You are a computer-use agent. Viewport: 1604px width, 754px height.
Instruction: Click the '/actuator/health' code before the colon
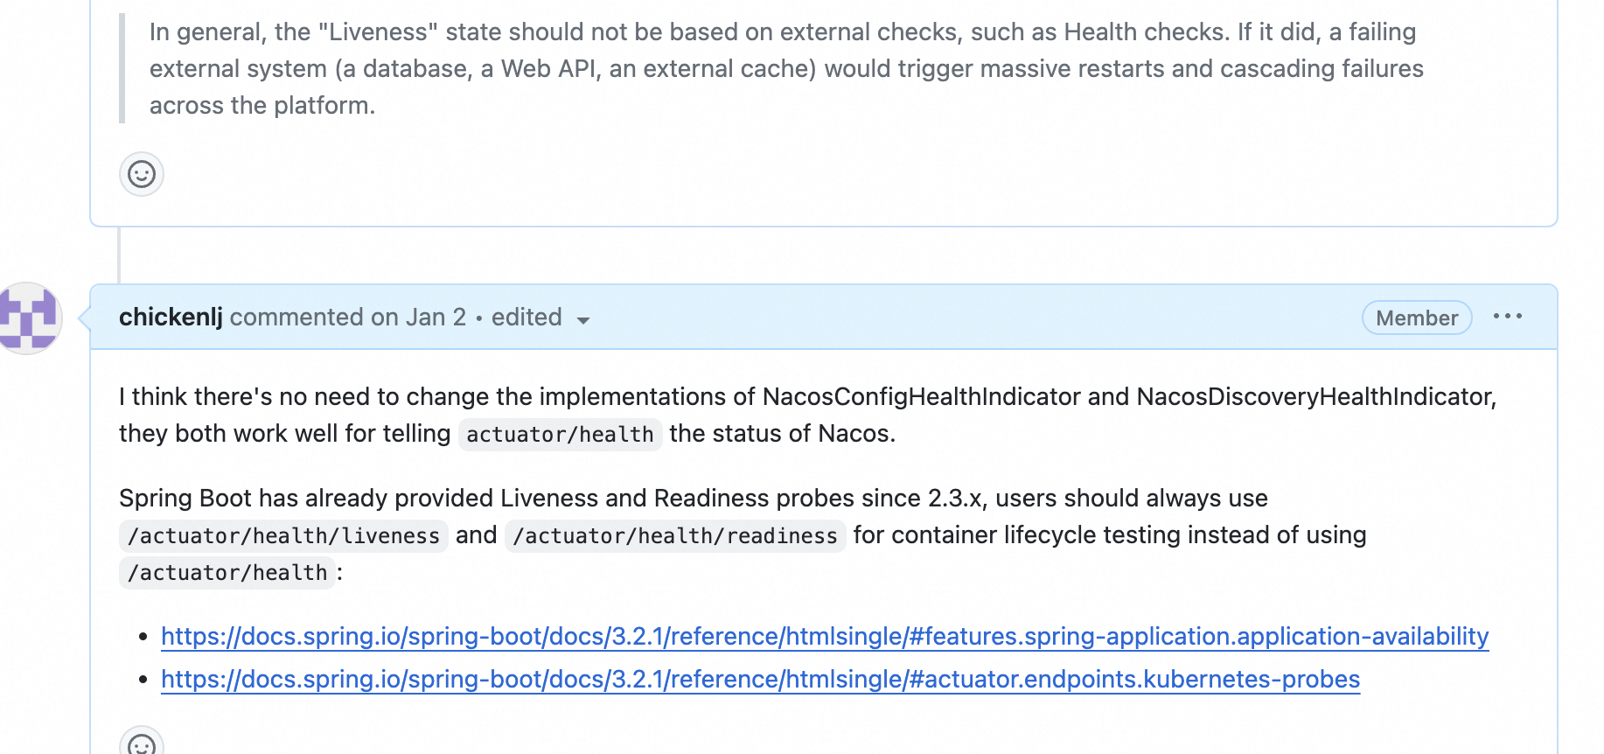pyautogui.click(x=227, y=572)
